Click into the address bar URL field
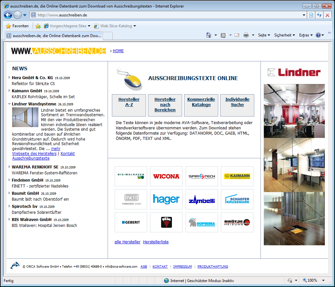335x287 pixels. point(164,15)
